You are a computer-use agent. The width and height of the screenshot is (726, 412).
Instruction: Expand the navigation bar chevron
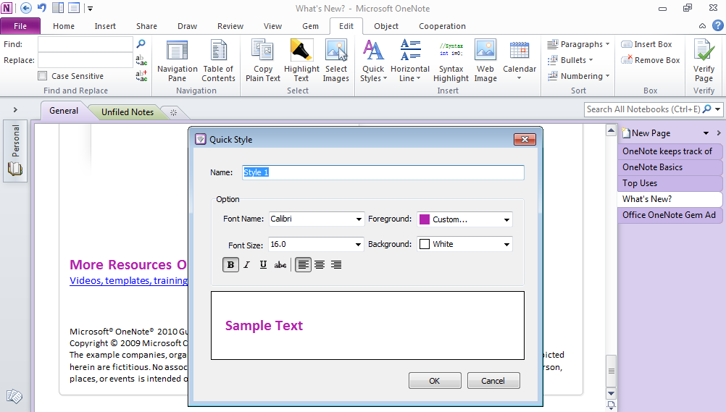[x=15, y=110]
